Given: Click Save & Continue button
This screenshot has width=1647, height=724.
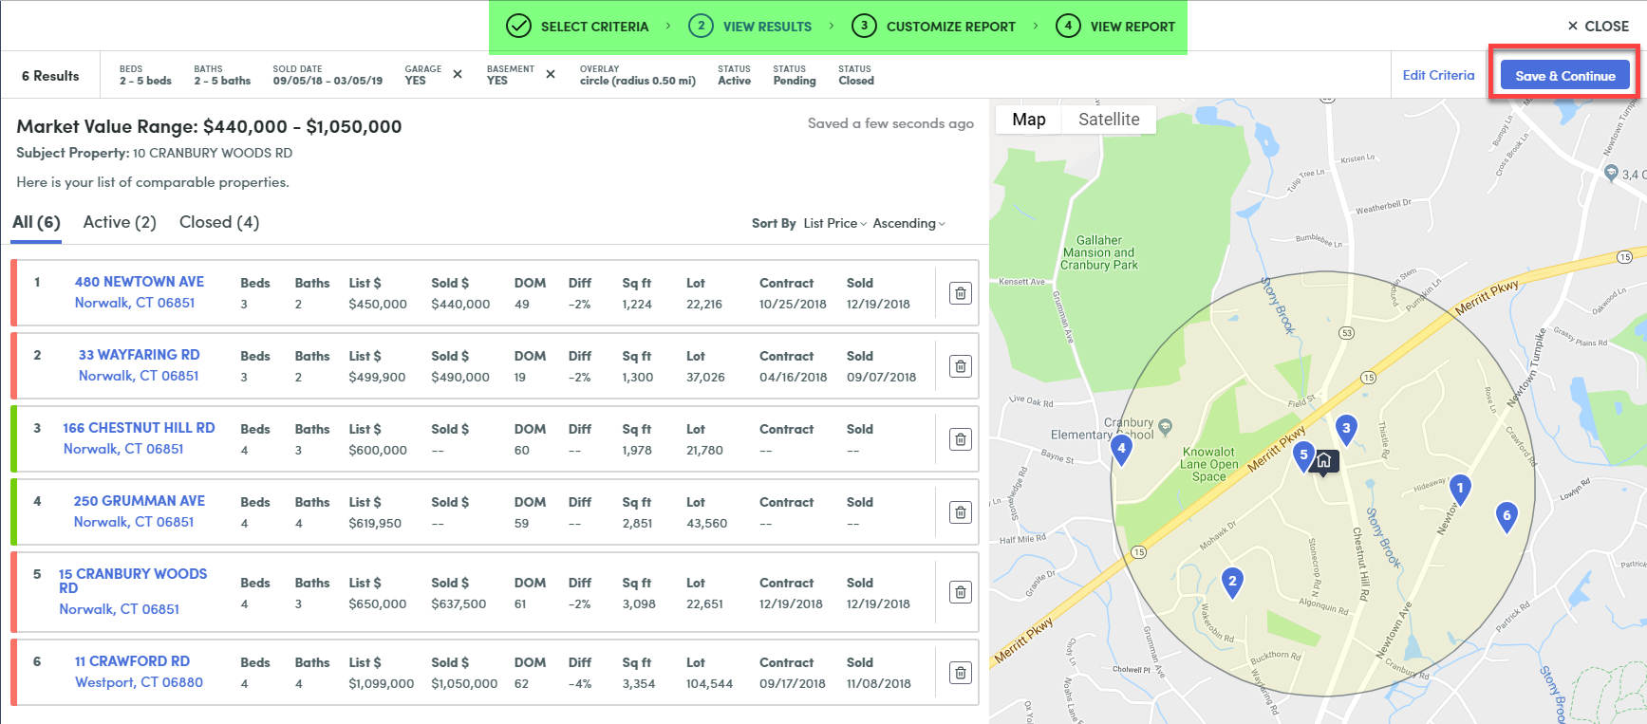Looking at the screenshot, I should click(x=1564, y=76).
